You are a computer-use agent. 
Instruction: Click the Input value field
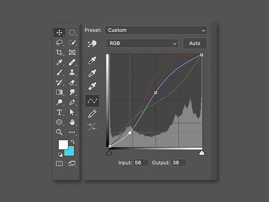[x=141, y=162]
